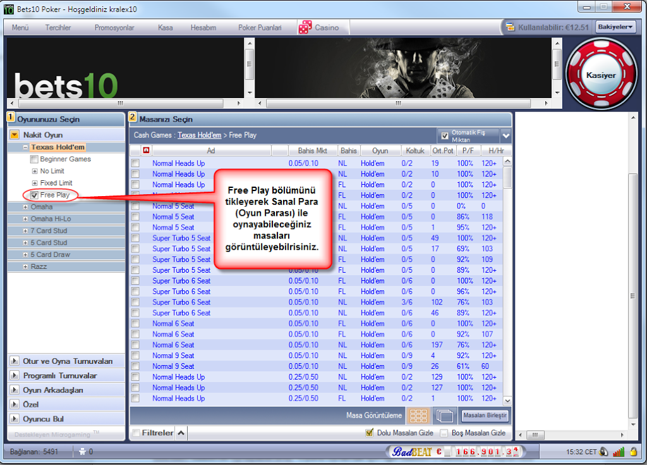Open the BadBeat jackpot display
This screenshot has width=647, height=465.
(455, 452)
